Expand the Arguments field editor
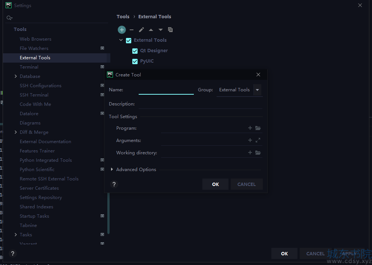The height and width of the screenshot is (265, 372). (258, 140)
